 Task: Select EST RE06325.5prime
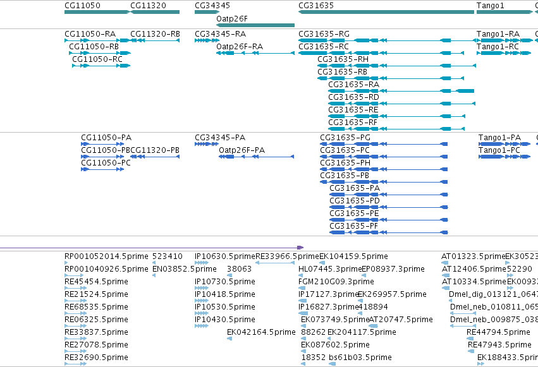coord(75,326)
